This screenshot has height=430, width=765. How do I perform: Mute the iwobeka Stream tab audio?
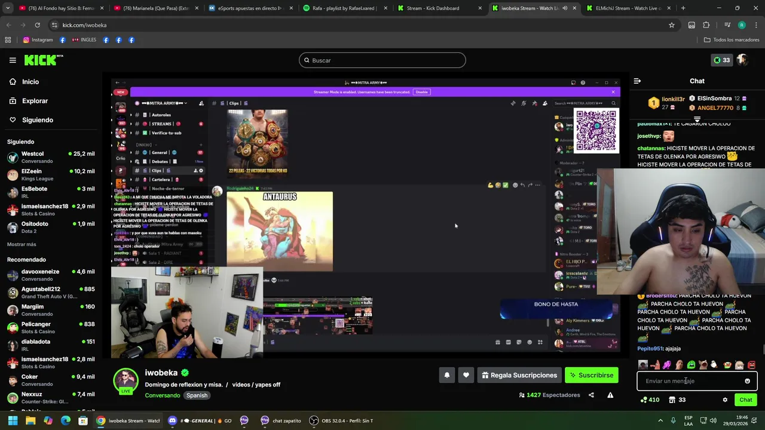[x=565, y=8]
